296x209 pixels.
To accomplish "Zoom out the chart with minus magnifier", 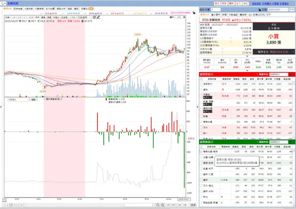I will tap(158, 205).
